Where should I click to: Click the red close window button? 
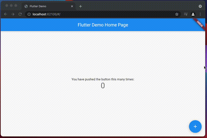point(7,5)
